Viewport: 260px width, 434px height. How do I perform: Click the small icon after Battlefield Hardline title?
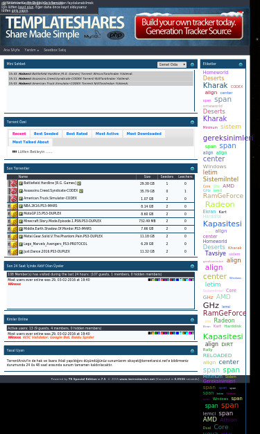79,183
